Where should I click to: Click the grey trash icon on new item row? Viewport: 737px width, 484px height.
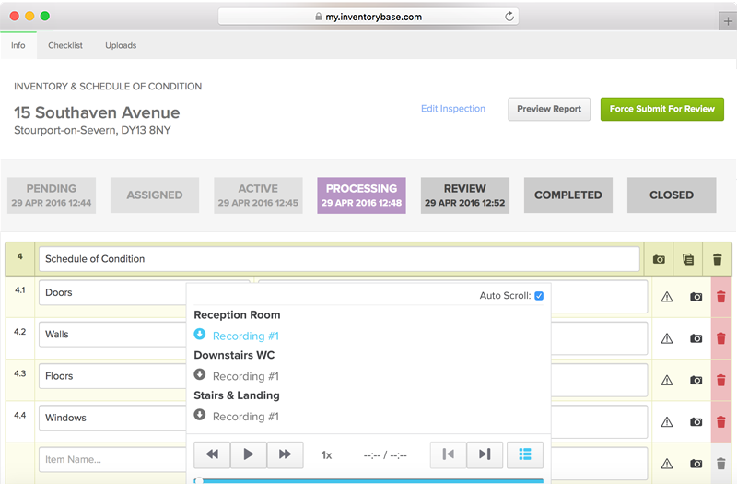point(721,464)
